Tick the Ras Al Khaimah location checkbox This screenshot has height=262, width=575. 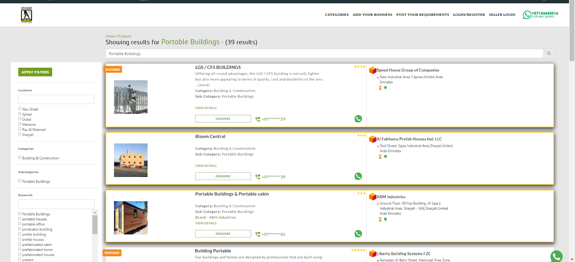20,129
